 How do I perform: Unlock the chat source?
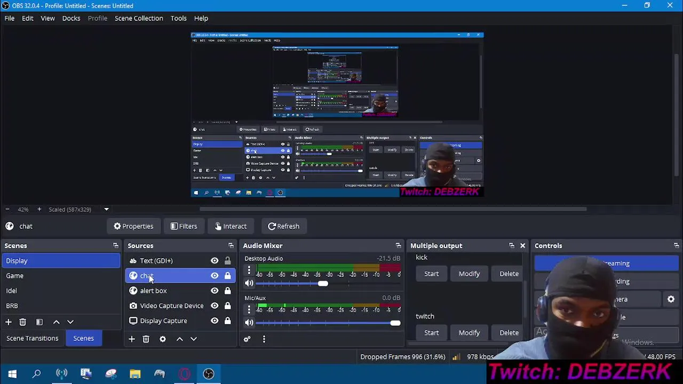(x=227, y=276)
